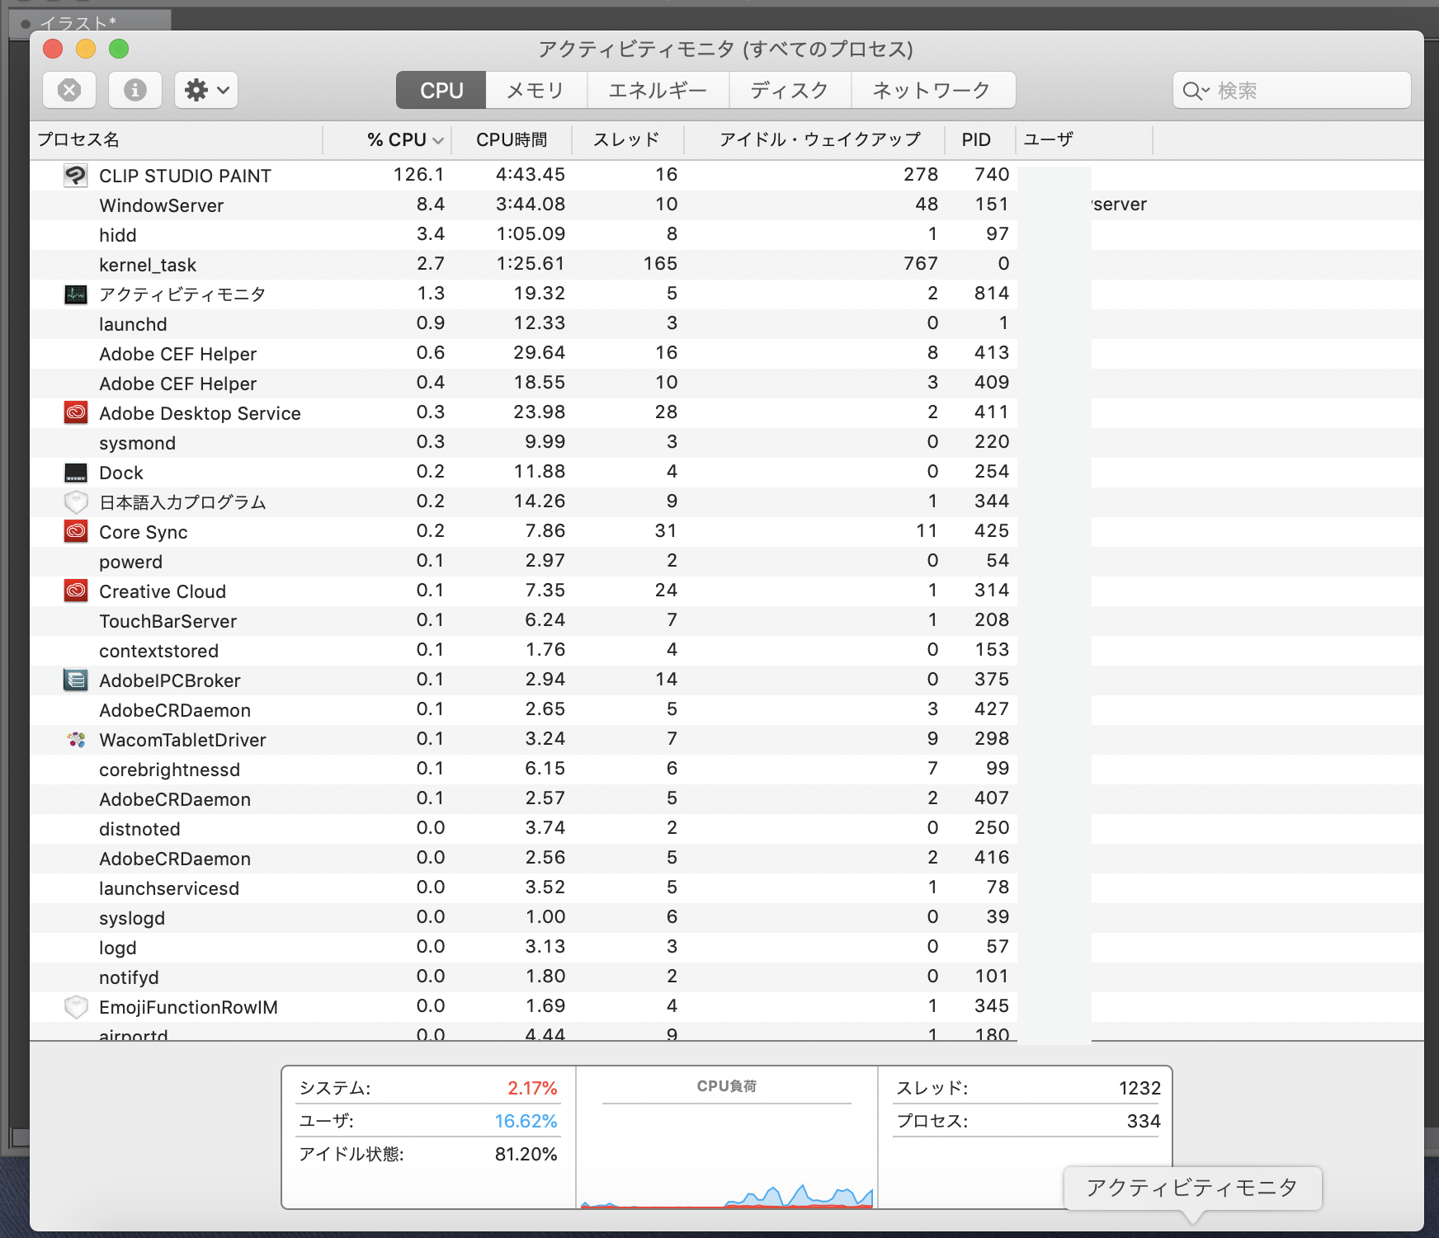Image resolution: width=1439 pixels, height=1238 pixels.
Task: Toggle sort order on % CPU column
Action: click(388, 140)
